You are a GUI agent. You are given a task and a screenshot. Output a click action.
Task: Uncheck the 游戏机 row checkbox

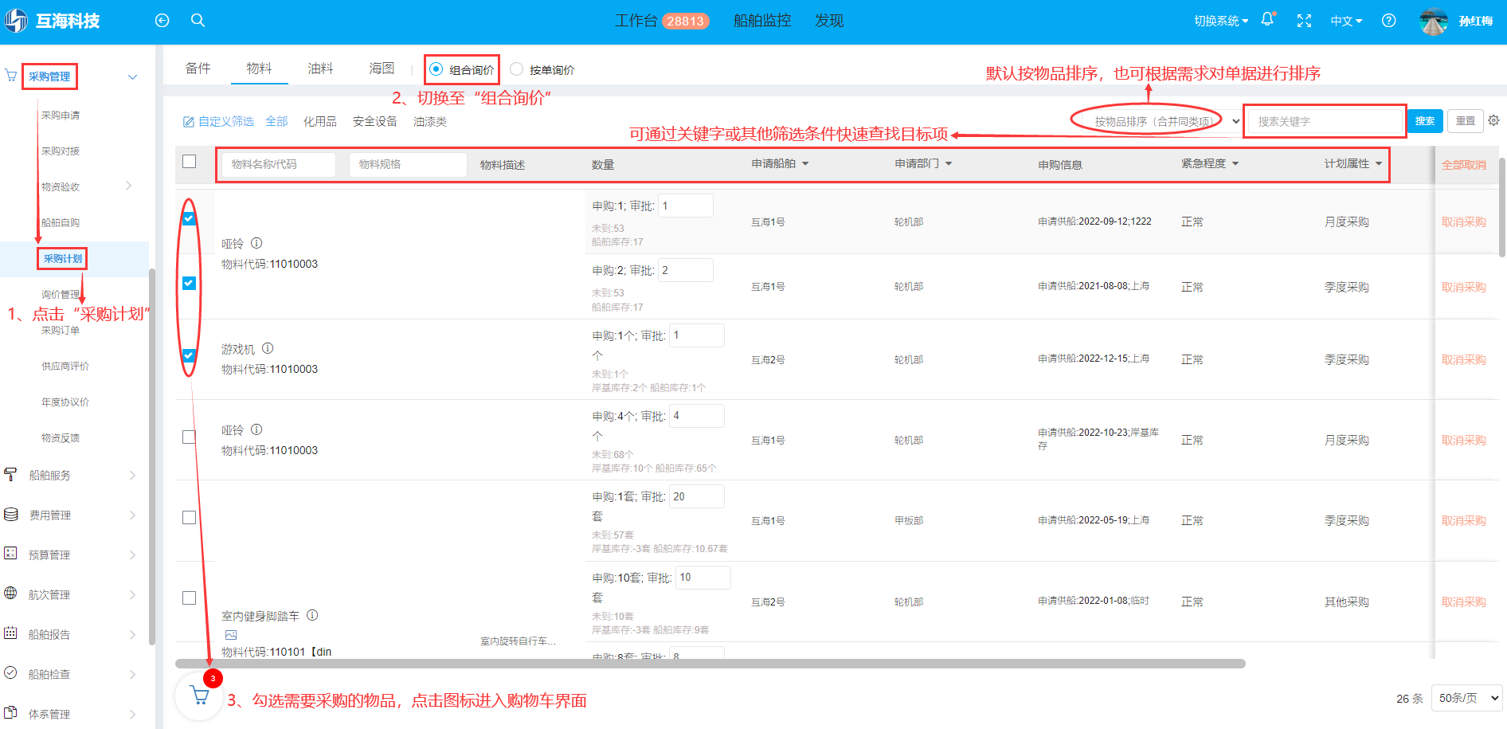click(189, 355)
